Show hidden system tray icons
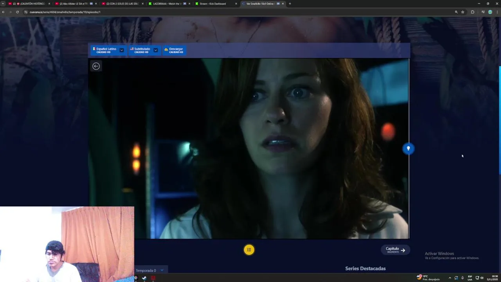The width and height of the screenshot is (501, 282). pos(449,278)
